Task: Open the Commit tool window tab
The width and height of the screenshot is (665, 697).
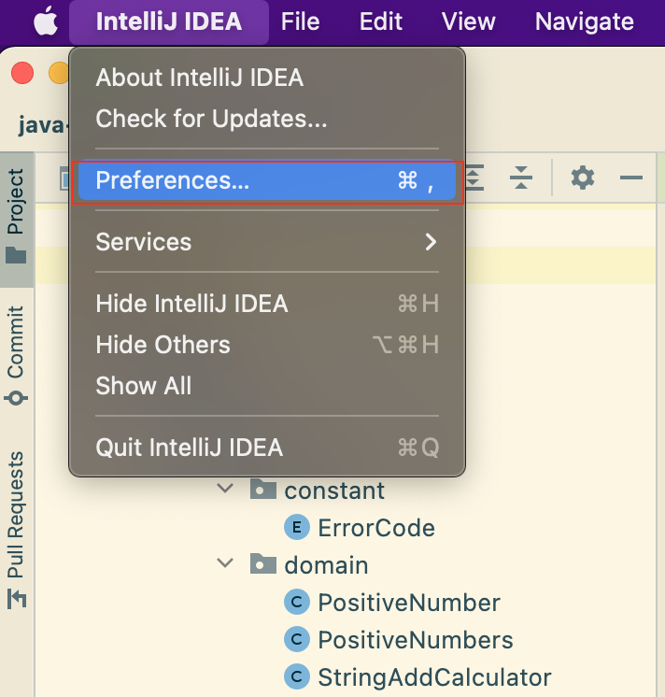Action: coord(17,355)
